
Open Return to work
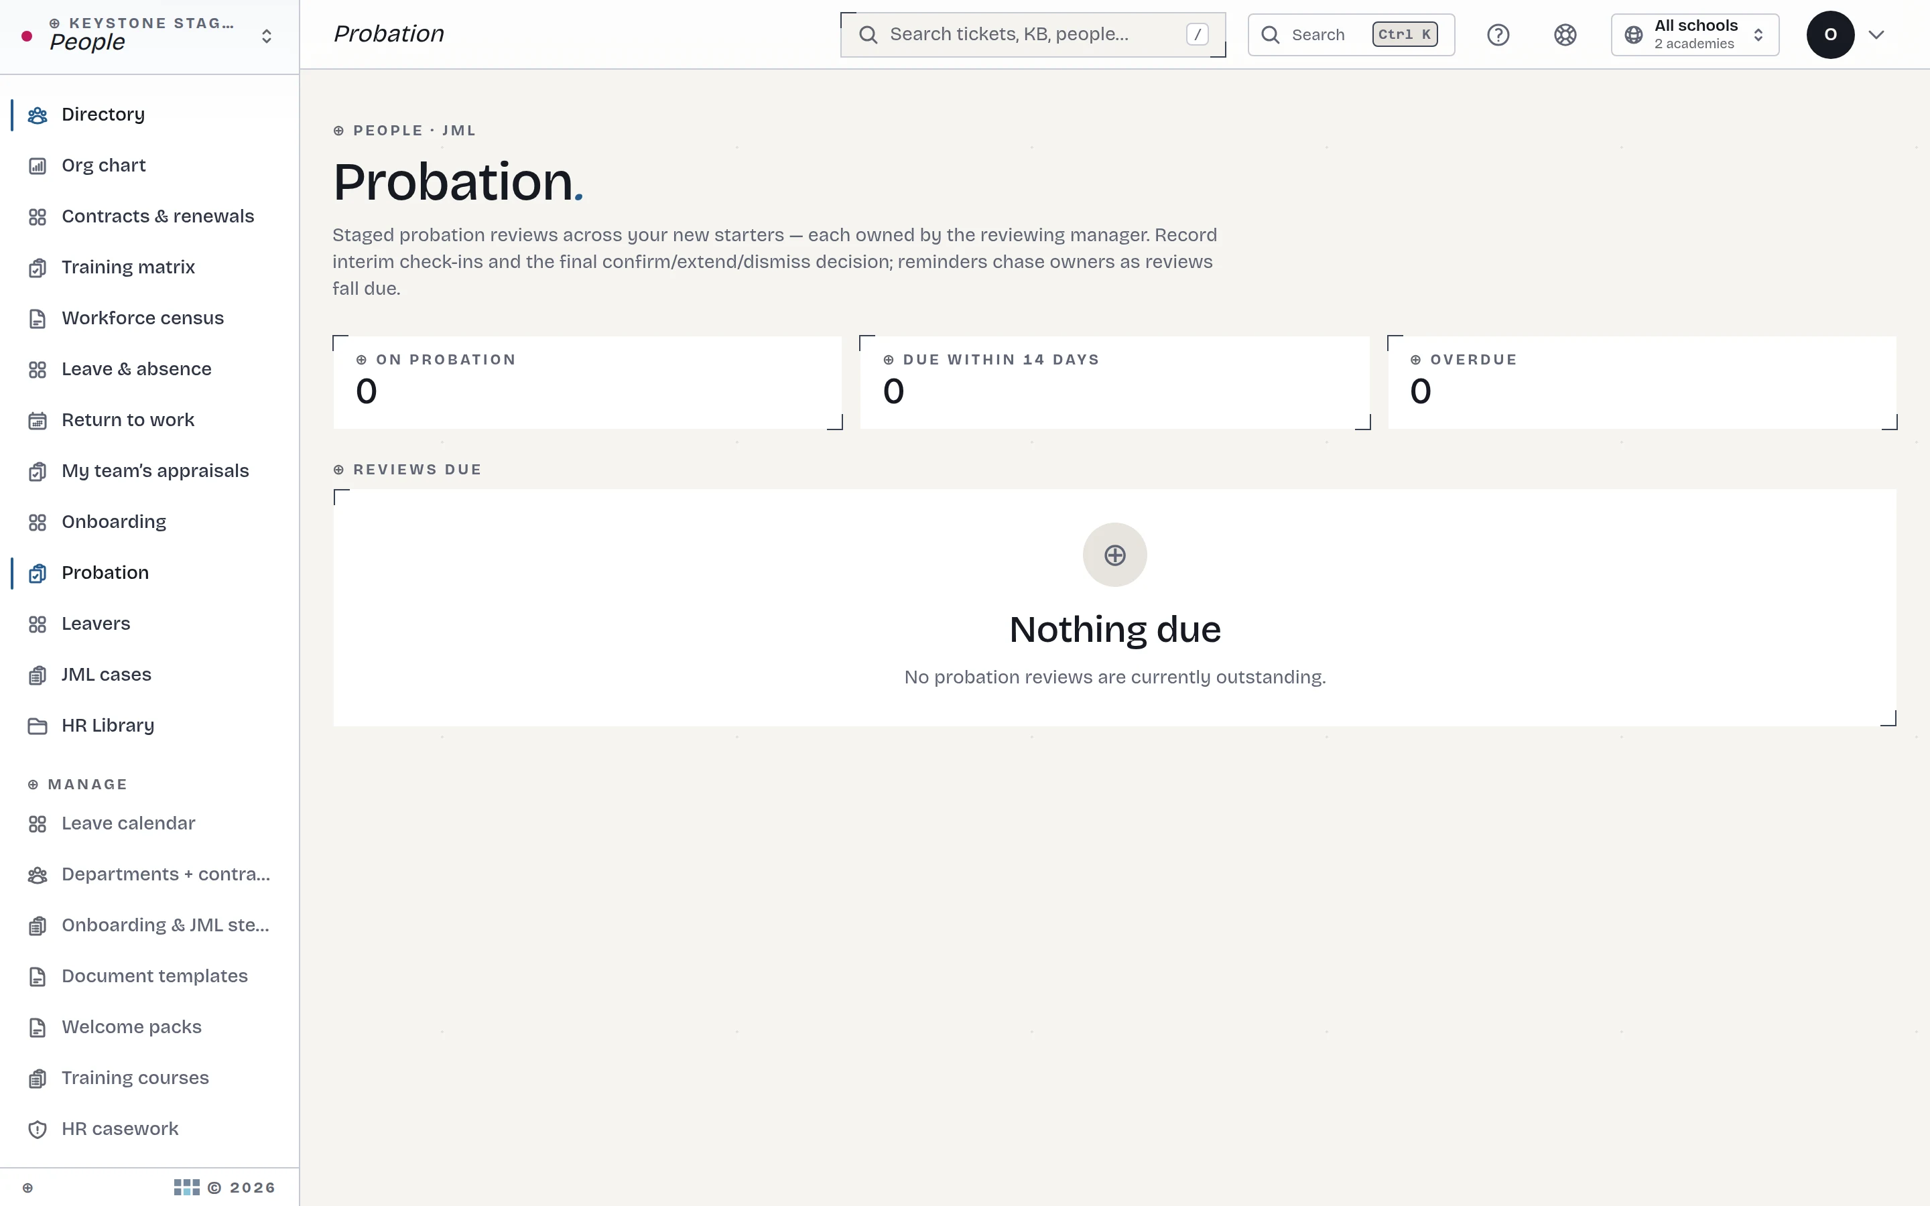tap(150, 420)
